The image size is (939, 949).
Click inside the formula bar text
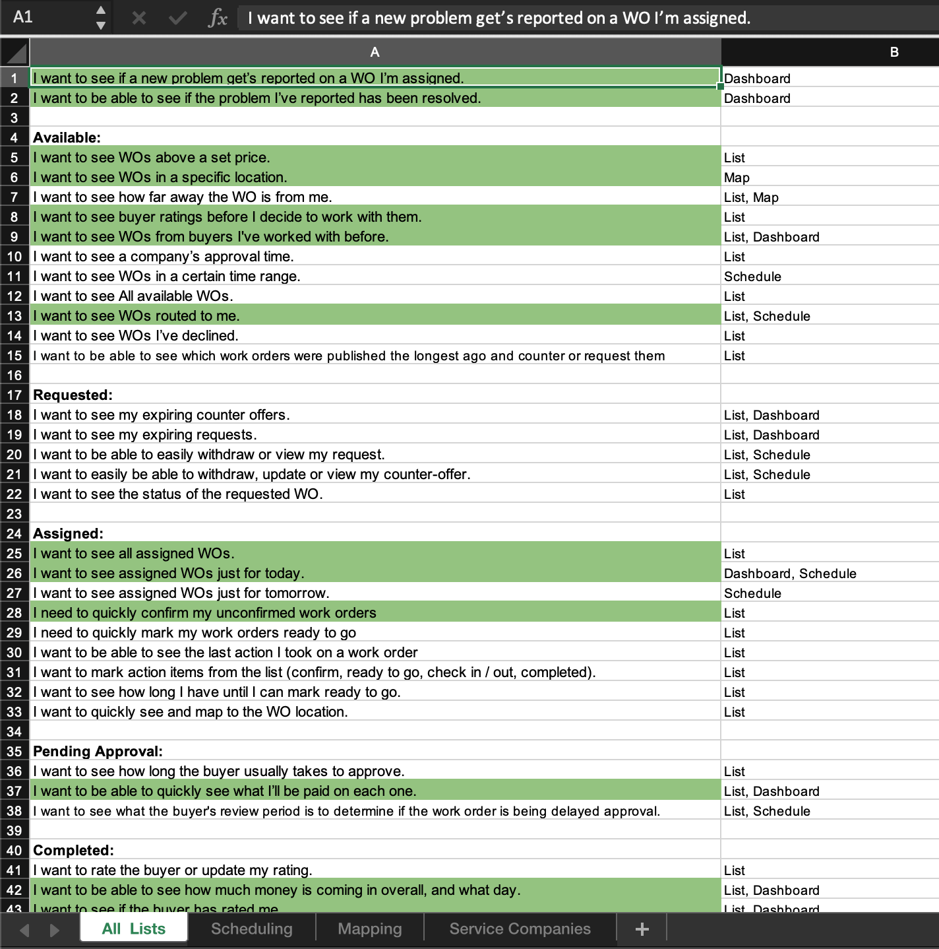pyautogui.click(x=499, y=18)
